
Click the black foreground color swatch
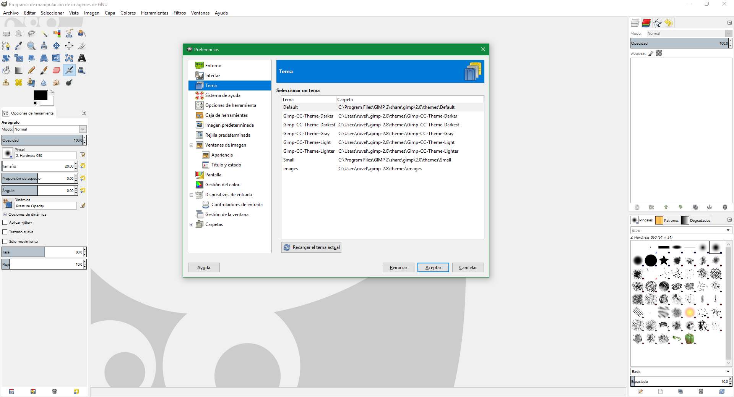tap(41, 95)
